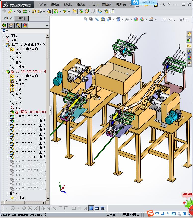Image resolution: width=193 pixels, height=218 pixels.
Task: Click the 拖拽上传 upload button
Action: click(144, 2)
